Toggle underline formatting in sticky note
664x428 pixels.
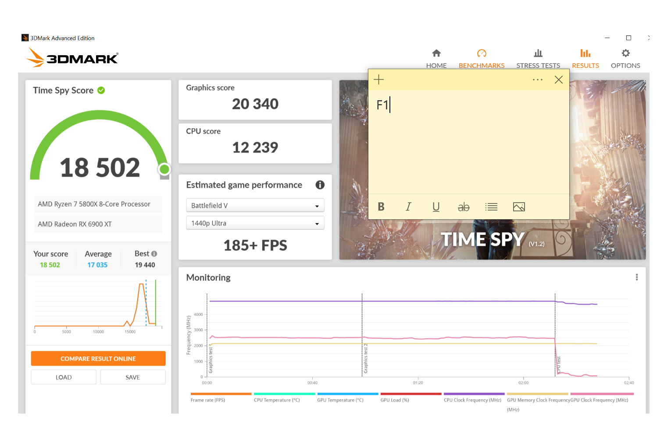tap(436, 207)
